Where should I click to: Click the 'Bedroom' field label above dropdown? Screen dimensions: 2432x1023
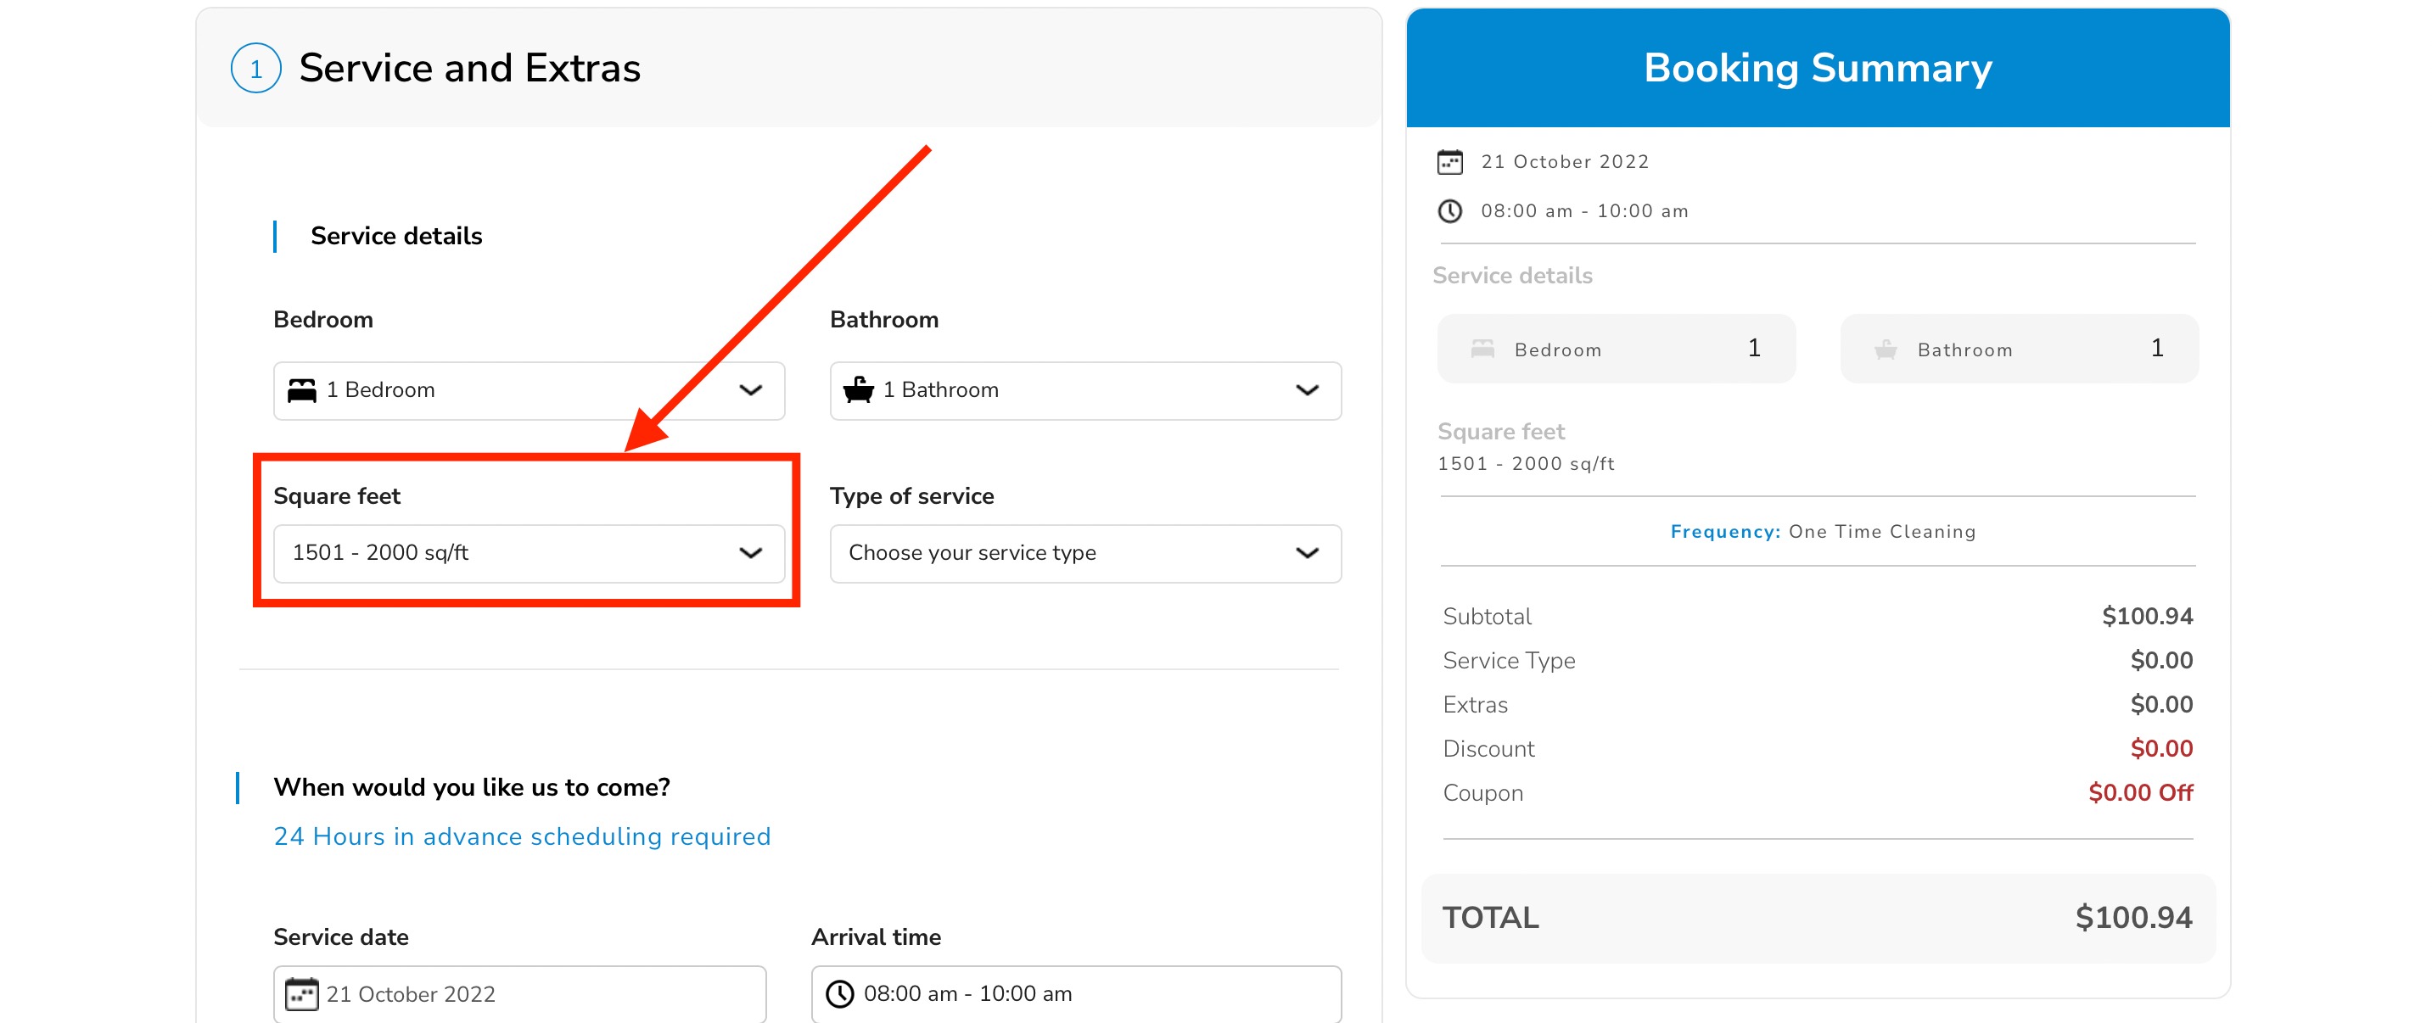[323, 319]
